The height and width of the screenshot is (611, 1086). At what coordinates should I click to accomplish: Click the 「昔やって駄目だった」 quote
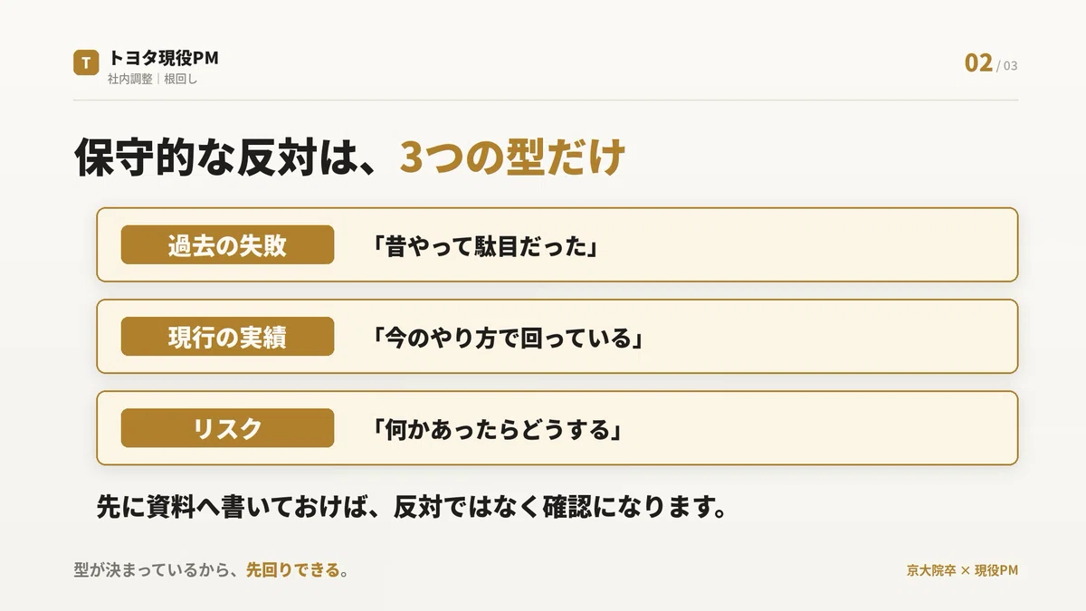point(485,246)
